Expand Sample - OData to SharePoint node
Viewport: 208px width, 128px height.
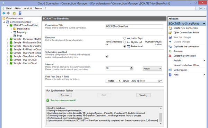8,46
